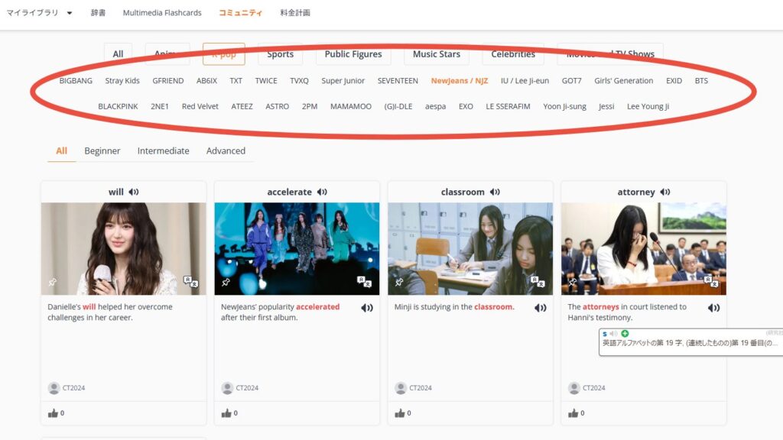
Task: Show translation on 'accelerate' card image
Action: [364, 281]
